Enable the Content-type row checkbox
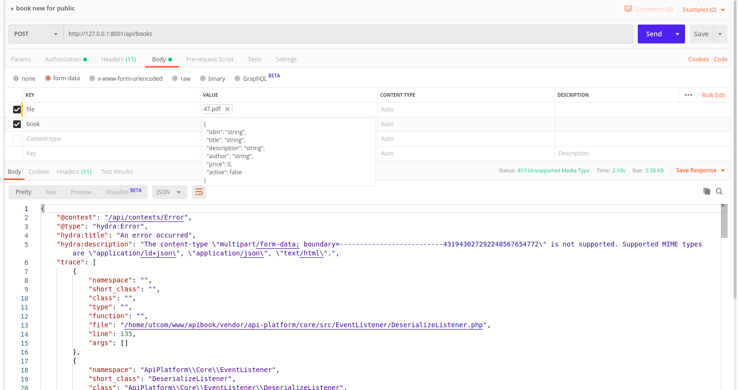 tap(17, 139)
